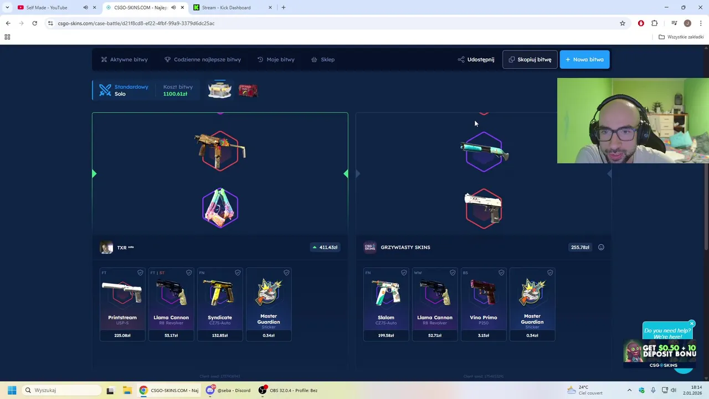Click the shield icon on Syndicate card
The width and height of the screenshot is (709, 399).
238,273
